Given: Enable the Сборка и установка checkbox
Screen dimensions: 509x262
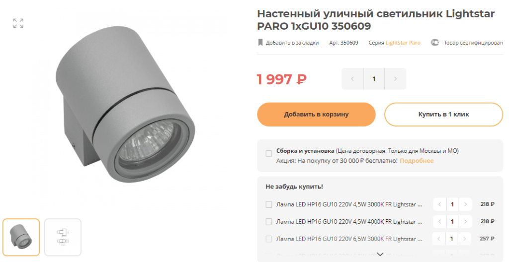Looking at the screenshot, I should (269, 154).
